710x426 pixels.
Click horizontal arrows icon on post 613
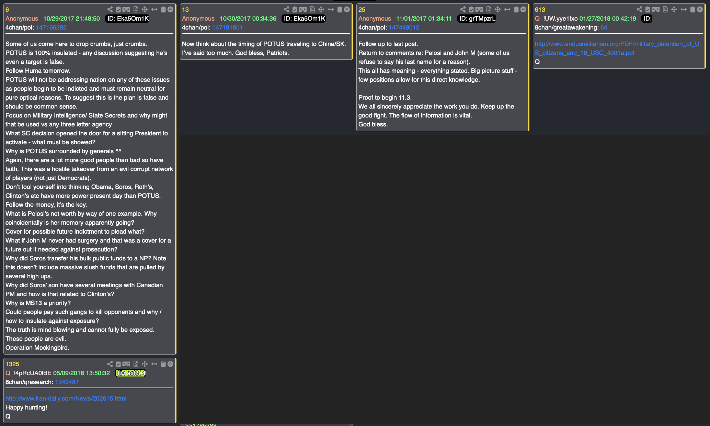(684, 10)
